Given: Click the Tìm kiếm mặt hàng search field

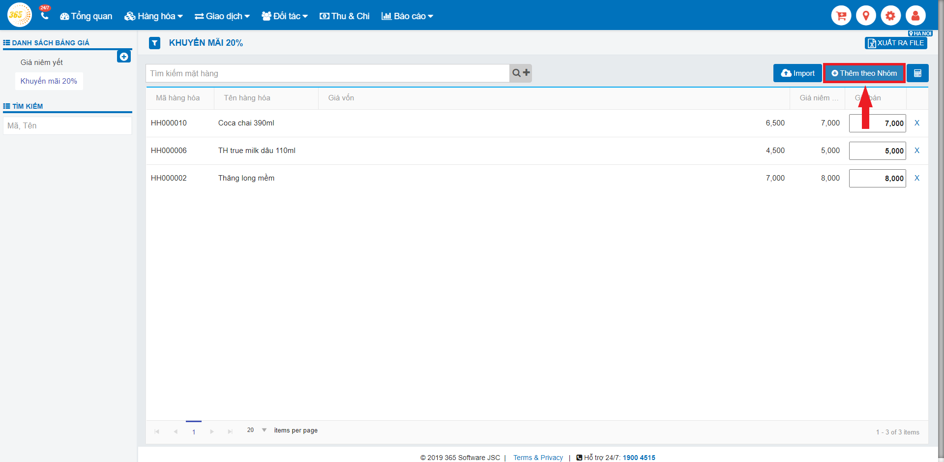Looking at the screenshot, I should tap(327, 73).
